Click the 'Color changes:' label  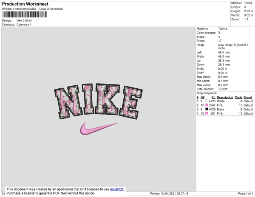(x=207, y=33)
